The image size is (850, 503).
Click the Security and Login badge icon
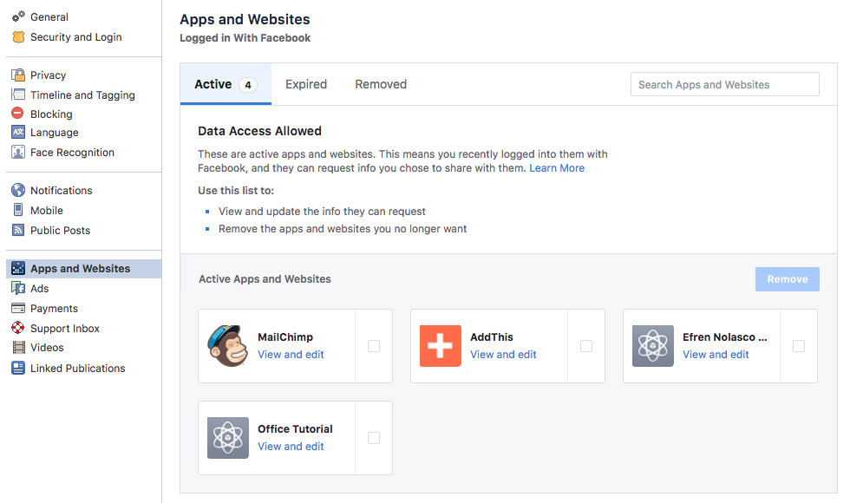coord(18,36)
